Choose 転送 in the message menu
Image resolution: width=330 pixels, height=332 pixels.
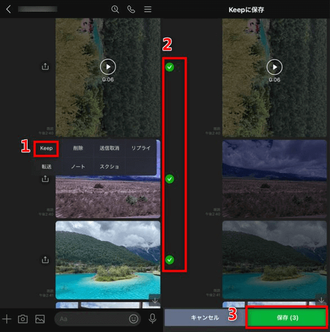47,167
